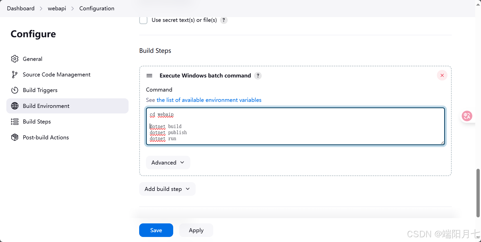Open the Add build step dropdown
Image resolution: width=481 pixels, height=242 pixels.
click(x=167, y=189)
